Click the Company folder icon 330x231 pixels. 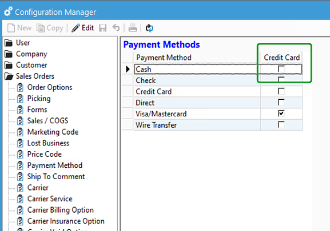tap(9, 54)
